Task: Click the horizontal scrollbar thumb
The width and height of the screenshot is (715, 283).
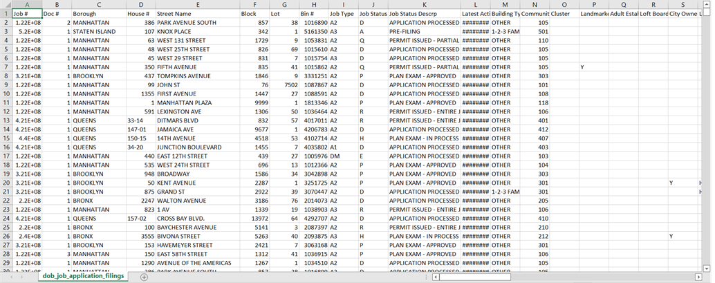Action: (475, 277)
